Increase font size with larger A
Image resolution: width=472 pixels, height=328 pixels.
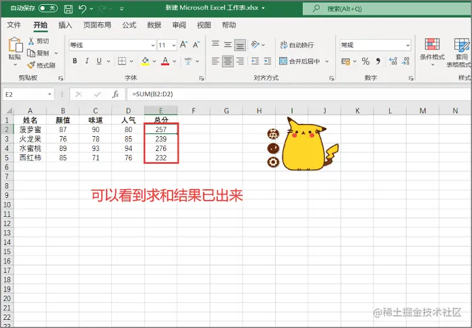pos(183,45)
